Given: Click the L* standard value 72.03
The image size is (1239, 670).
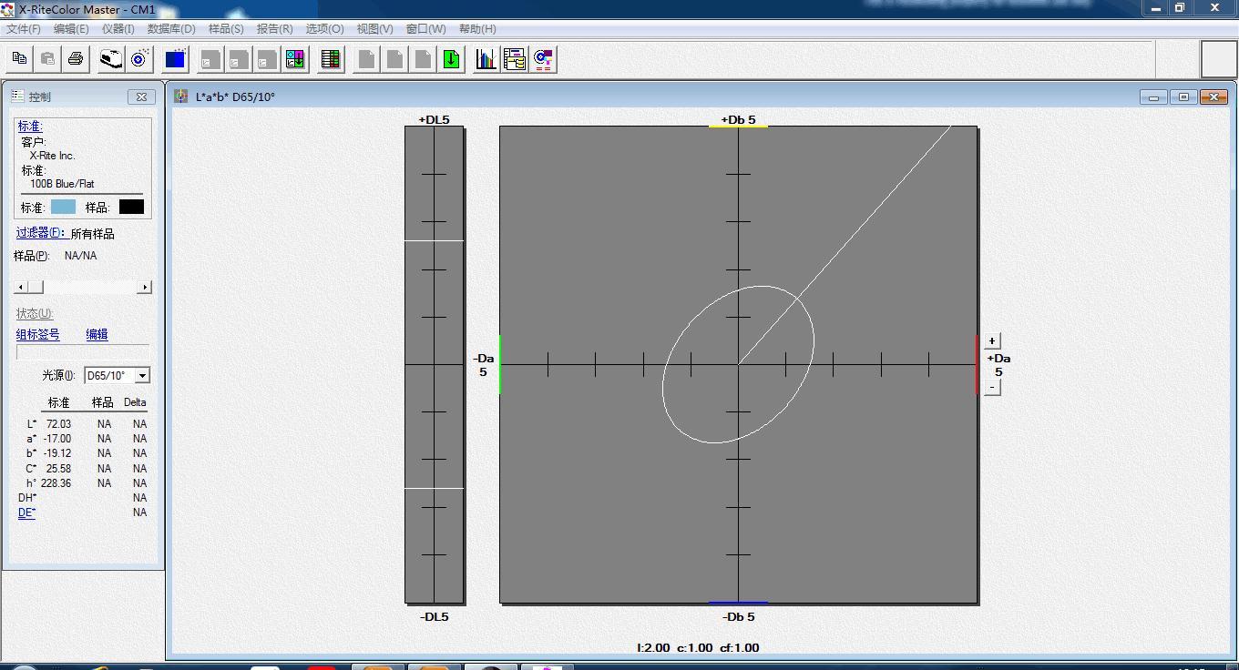Looking at the screenshot, I should click(58, 424).
